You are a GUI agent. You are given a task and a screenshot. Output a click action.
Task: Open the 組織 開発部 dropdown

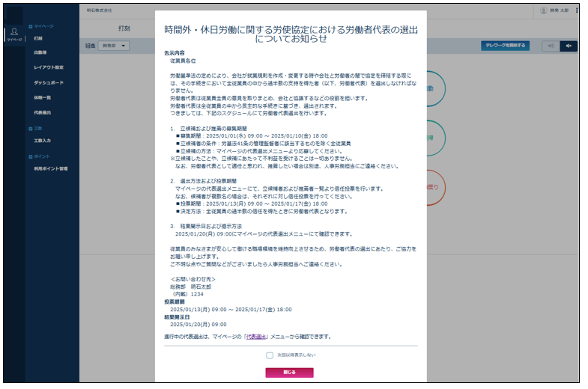(x=114, y=46)
